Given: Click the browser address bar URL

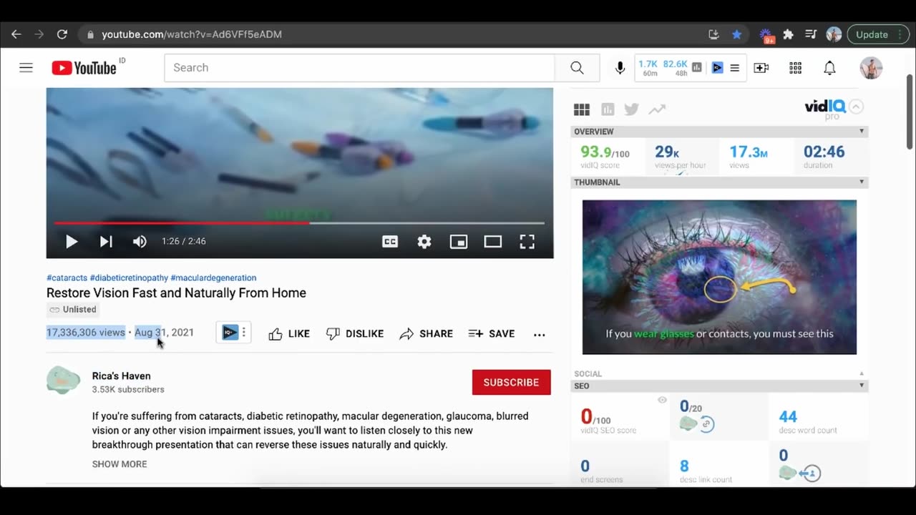Looking at the screenshot, I should click(x=192, y=34).
